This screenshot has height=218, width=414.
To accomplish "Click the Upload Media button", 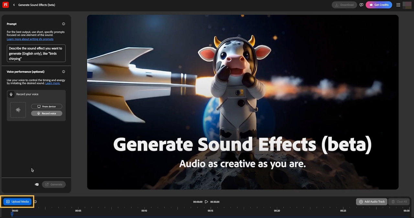I will [x=17, y=202].
